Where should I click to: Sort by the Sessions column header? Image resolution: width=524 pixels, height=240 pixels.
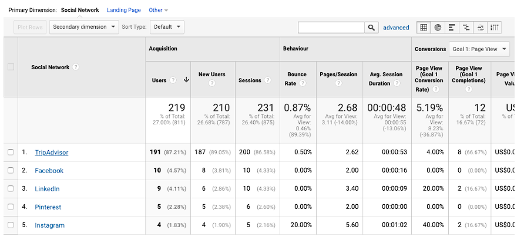coord(250,80)
